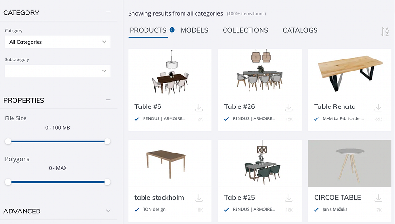Download the Table #25 model
The height and width of the screenshot is (224, 395).
click(289, 198)
